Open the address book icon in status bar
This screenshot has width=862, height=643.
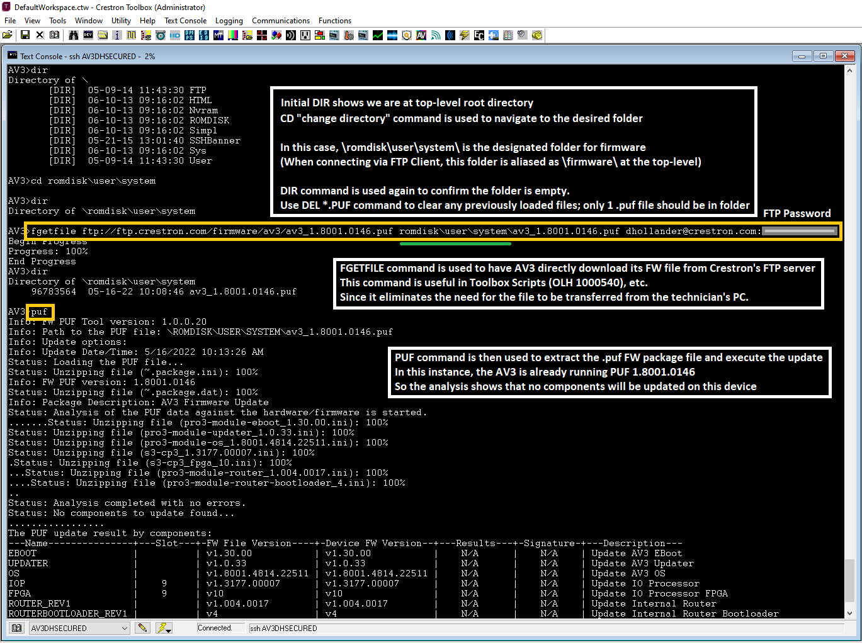(17, 628)
